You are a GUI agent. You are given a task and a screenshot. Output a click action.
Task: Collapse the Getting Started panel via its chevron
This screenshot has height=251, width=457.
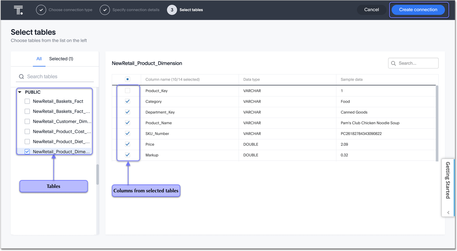click(x=448, y=213)
